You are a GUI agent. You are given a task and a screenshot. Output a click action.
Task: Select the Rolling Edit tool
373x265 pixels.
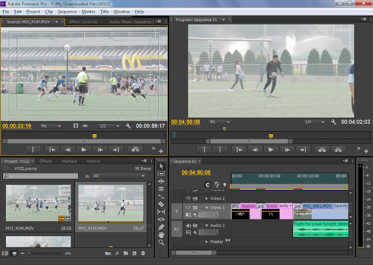coord(161,189)
